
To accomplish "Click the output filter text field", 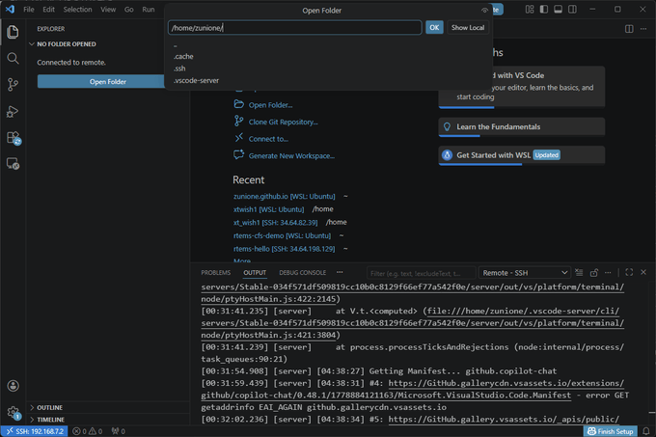I will tap(421, 273).
